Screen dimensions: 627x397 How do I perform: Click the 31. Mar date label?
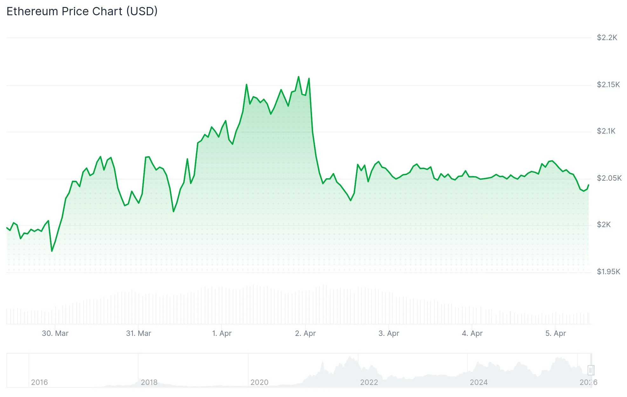(x=139, y=333)
